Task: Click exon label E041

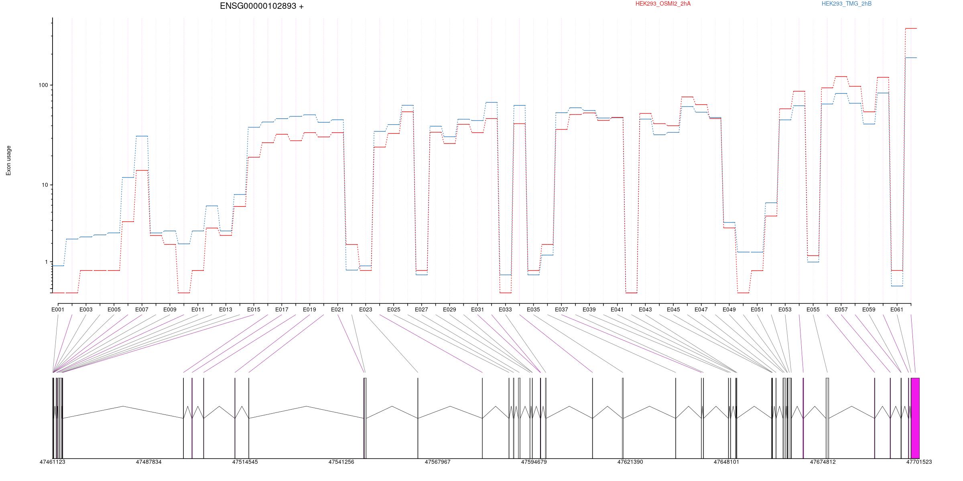Action: coord(617,309)
